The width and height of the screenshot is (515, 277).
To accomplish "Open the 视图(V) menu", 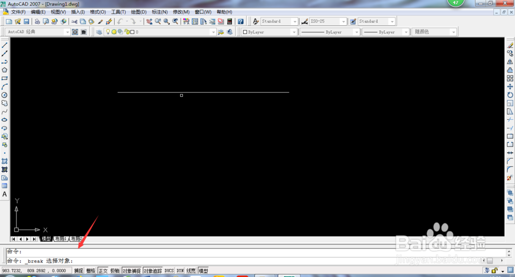I will [58, 12].
